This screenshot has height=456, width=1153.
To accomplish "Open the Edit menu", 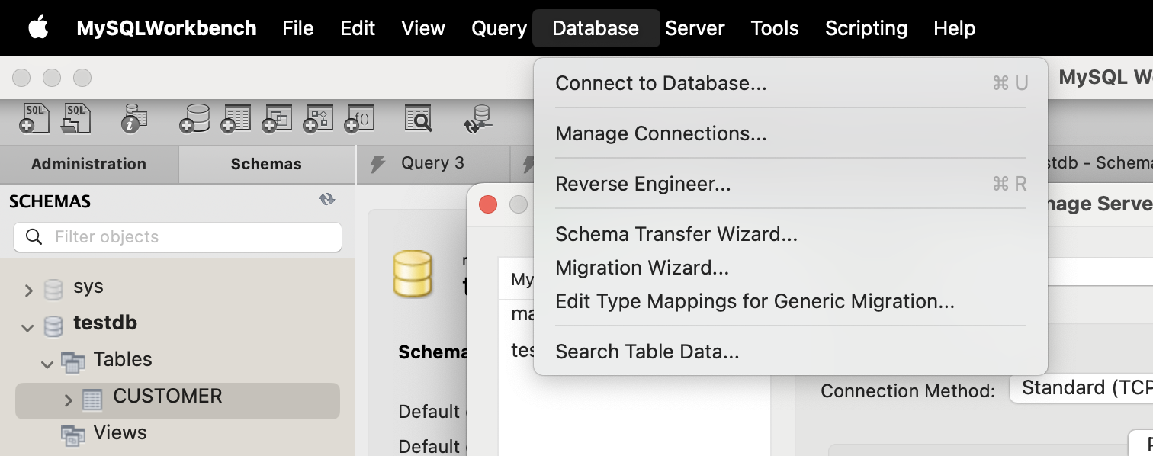I will (x=358, y=28).
